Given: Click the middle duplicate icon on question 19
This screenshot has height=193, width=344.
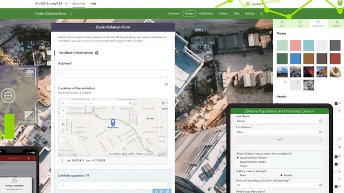Looking at the screenshot, I should tap(162, 191).
